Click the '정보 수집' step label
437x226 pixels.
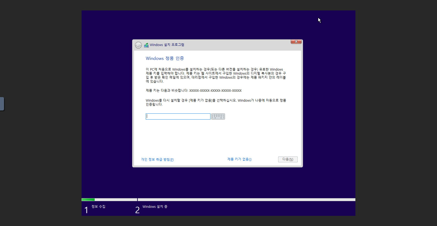click(x=98, y=206)
